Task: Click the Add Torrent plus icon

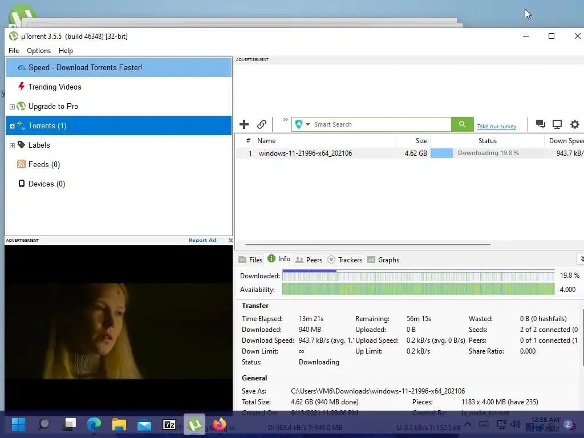Action: [x=244, y=124]
